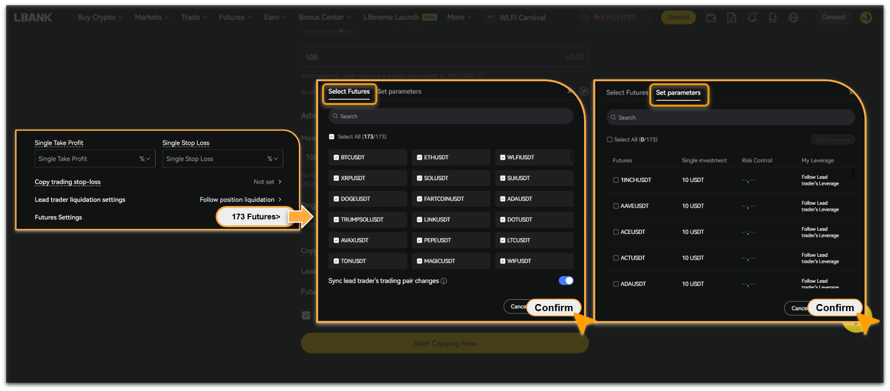Open the notifications bell
This screenshot has height=391, width=890.
coord(752,17)
